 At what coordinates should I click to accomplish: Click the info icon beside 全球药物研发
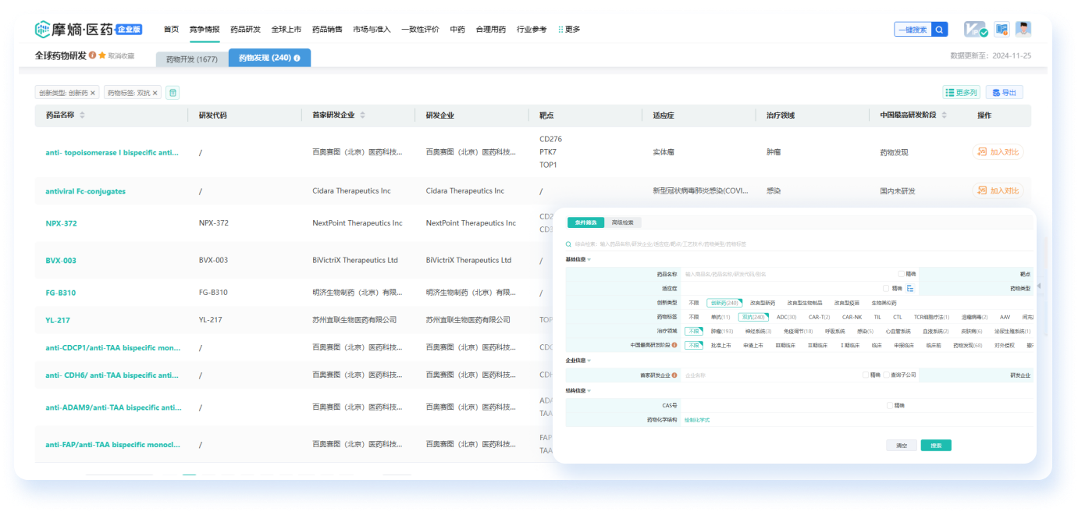click(92, 55)
